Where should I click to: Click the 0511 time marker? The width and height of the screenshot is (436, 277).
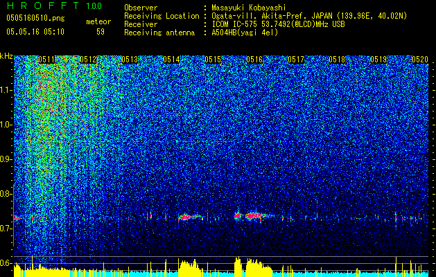46,60
